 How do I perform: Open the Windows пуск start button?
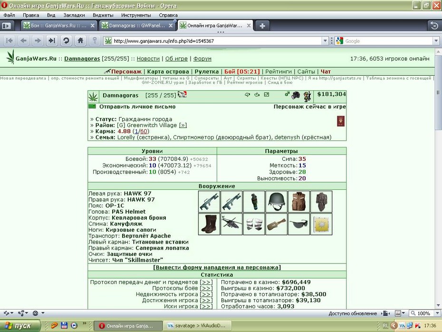click(20, 325)
